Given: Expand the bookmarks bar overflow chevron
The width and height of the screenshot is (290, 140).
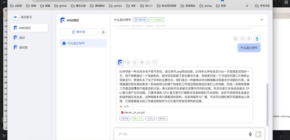Looking at the screenshot, I should click(x=247, y=6).
